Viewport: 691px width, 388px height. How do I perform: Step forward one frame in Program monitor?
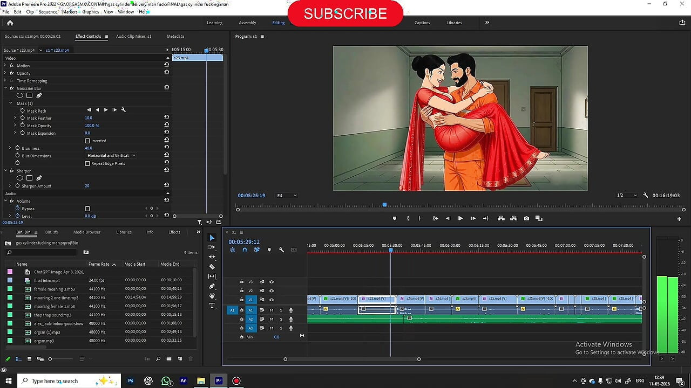pos(473,218)
